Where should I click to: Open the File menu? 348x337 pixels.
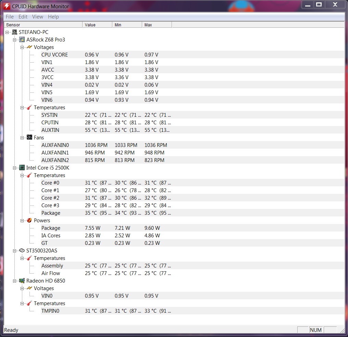pyautogui.click(x=10, y=17)
